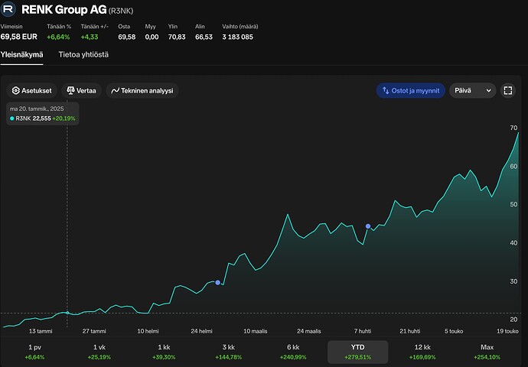Click the tooltip date ma 20. tammik., 2025
Screen dimensions: 528x367
click(x=37, y=109)
